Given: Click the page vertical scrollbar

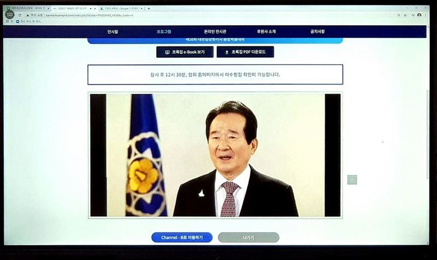Looking at the screenshot, I should click(x=428, y=134).
